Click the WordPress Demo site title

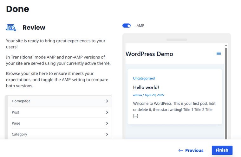(149, 54)
